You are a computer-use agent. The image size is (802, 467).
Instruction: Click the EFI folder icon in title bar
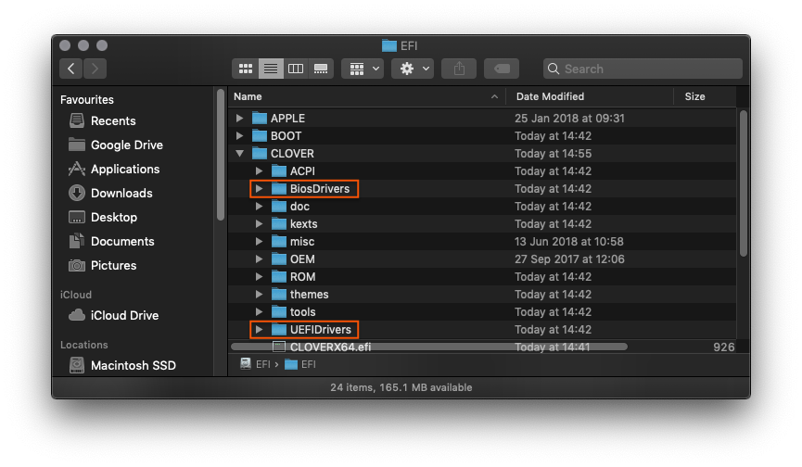click(x=389, y=46)
